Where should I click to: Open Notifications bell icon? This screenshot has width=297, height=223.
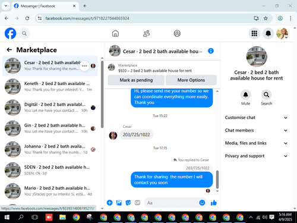tap(268, 33)
